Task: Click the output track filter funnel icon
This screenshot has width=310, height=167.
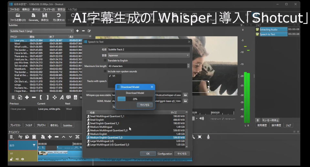Action: coord(34,145)
